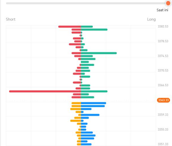Click the 3374.53 price label
This screenshot has width=172, height=146.
(x=163, y=56)
